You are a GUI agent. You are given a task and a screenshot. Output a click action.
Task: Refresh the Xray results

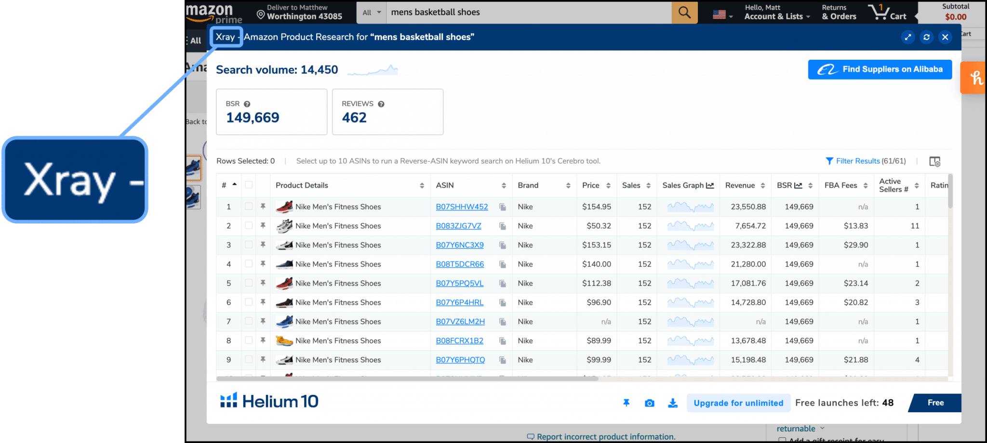click(926, 37)
